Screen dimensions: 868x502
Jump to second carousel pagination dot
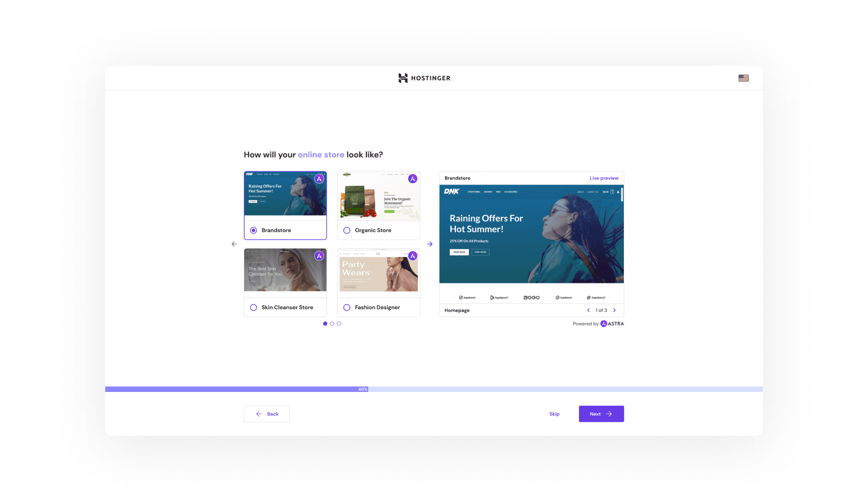tap(332, 324)
